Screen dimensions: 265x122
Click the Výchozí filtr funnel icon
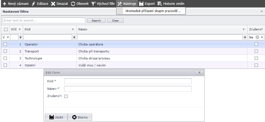[x=93, y=4]
